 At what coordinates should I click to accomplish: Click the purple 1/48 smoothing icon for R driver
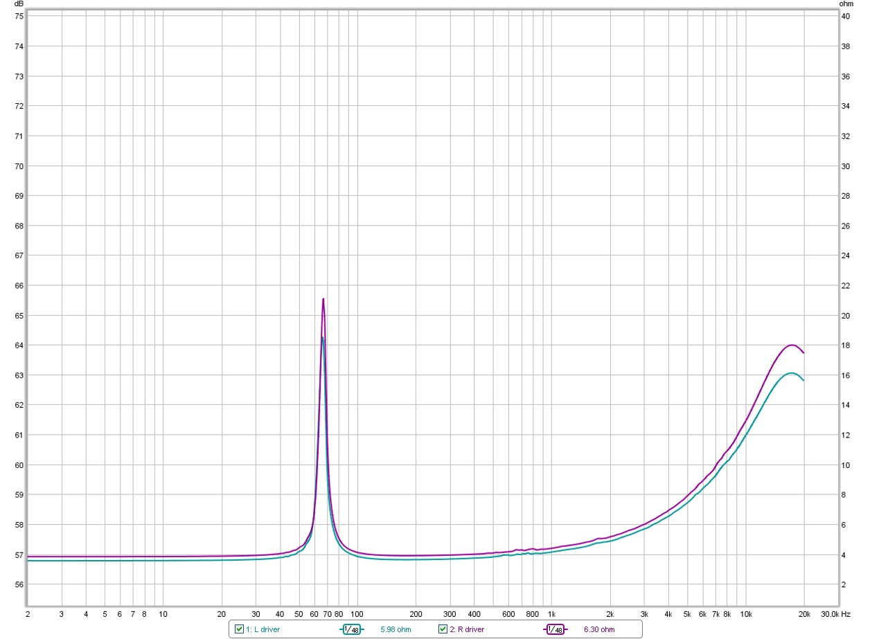point(555,629)
